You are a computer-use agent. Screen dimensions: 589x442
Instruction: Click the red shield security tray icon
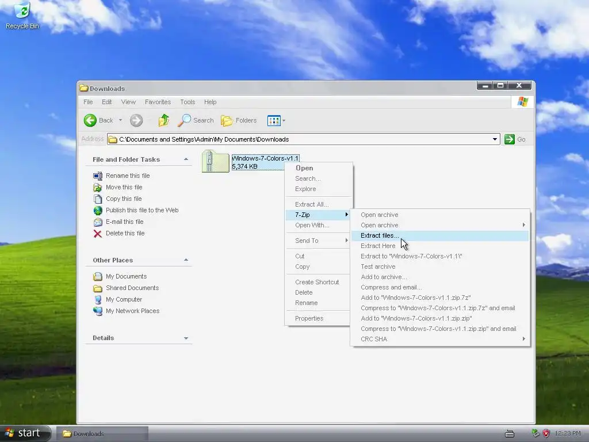pos(546,433)
